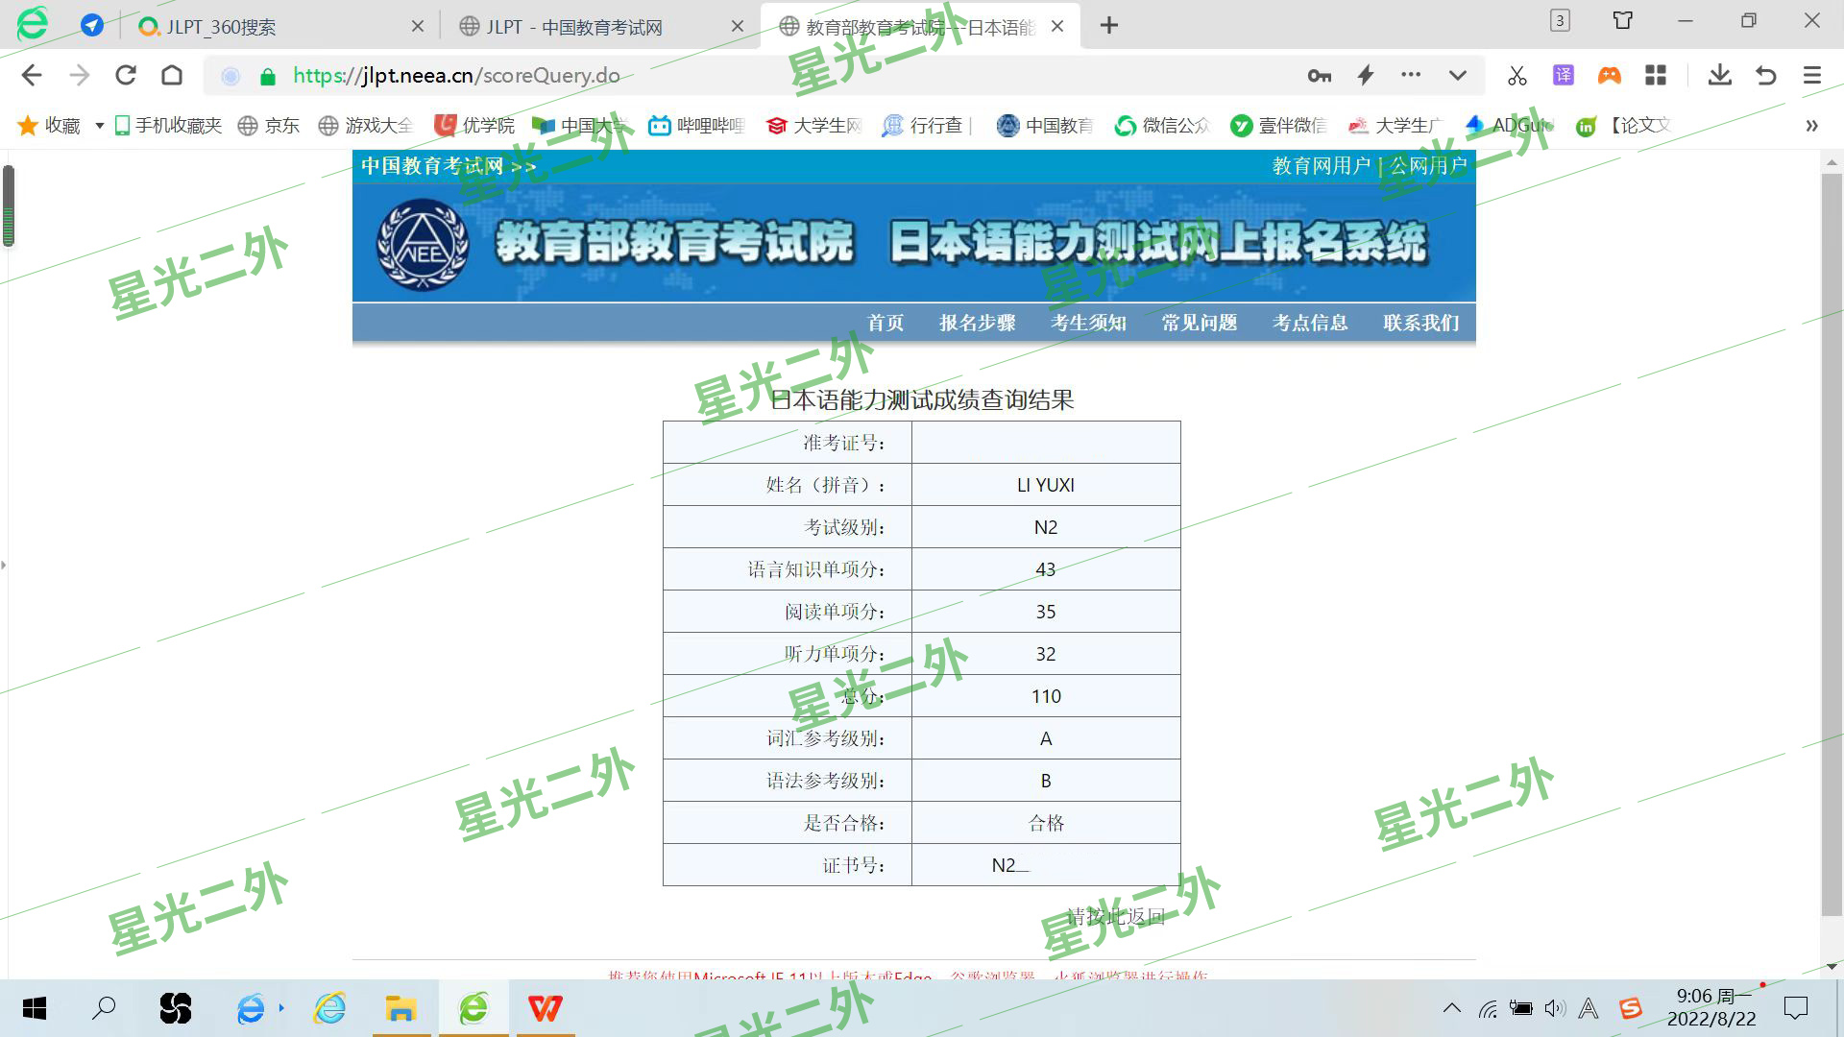Select the 教育网用户 link

[1322, 166]
